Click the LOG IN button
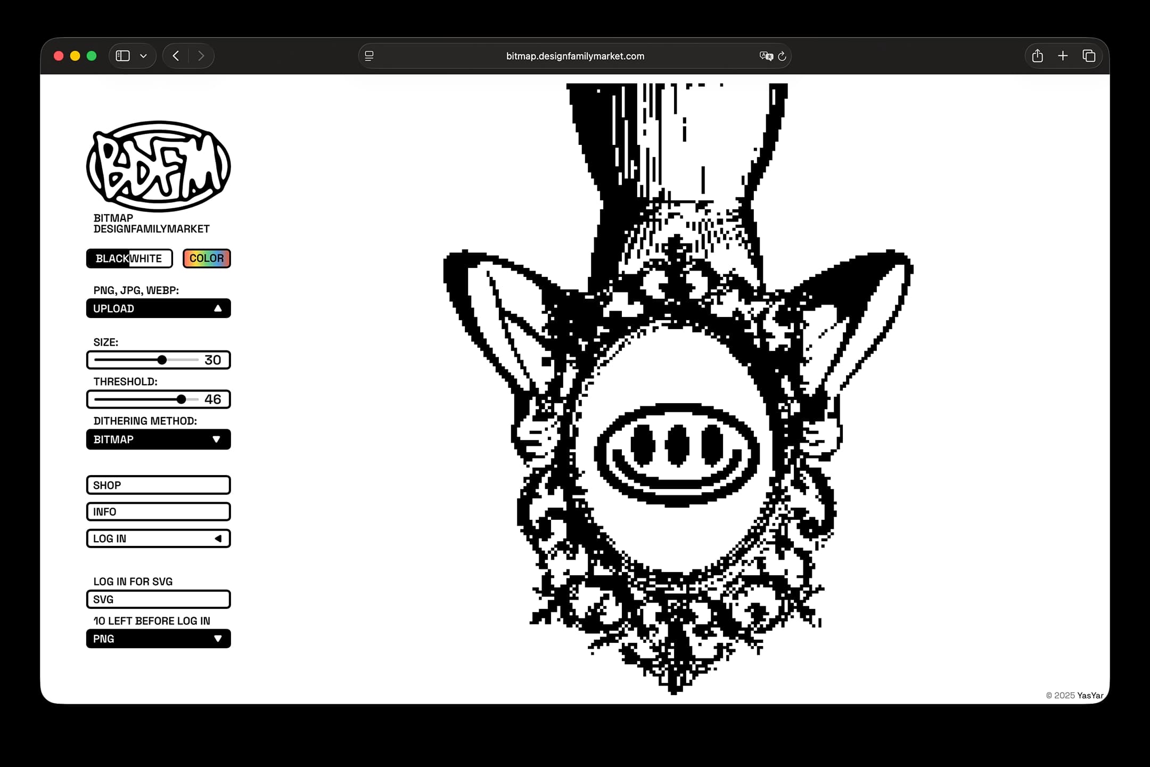Image resolution: width=1150 pixels, height=767 pixels. click(x=158, y=538)
